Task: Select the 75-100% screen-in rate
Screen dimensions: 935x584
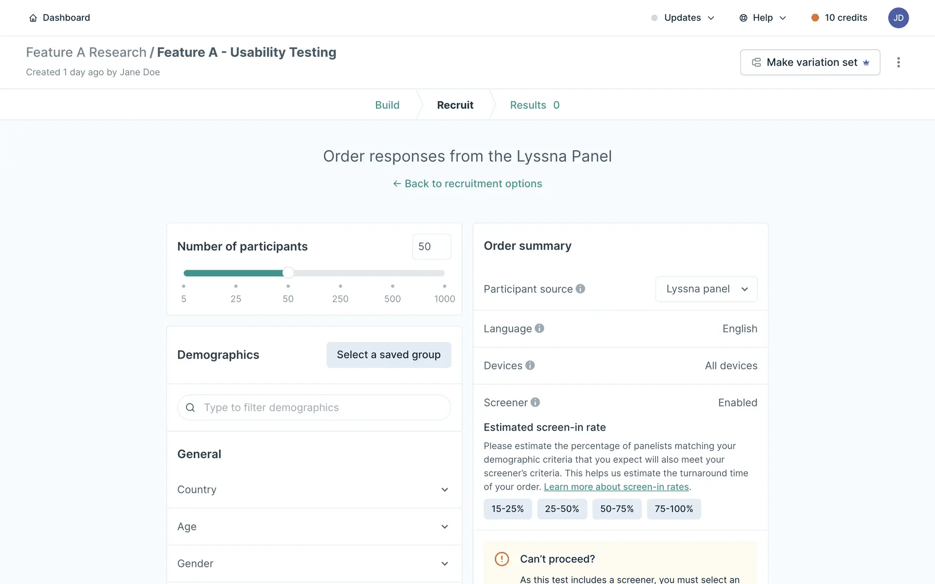Action: point(673,509)
